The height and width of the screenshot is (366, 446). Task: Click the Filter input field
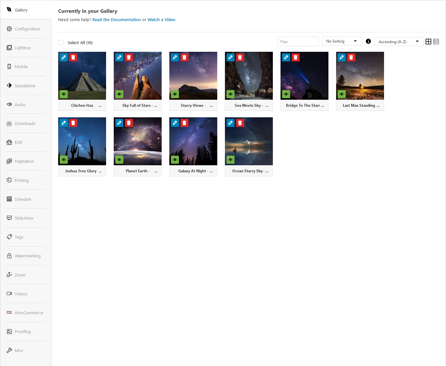pyautogui.click(x=298, y=42)
